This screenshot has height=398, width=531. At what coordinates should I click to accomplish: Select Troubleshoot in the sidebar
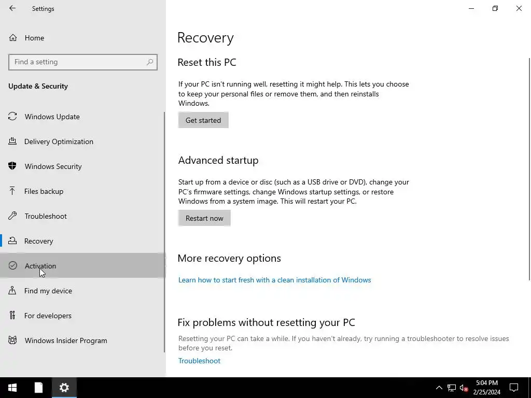point(82,216)
